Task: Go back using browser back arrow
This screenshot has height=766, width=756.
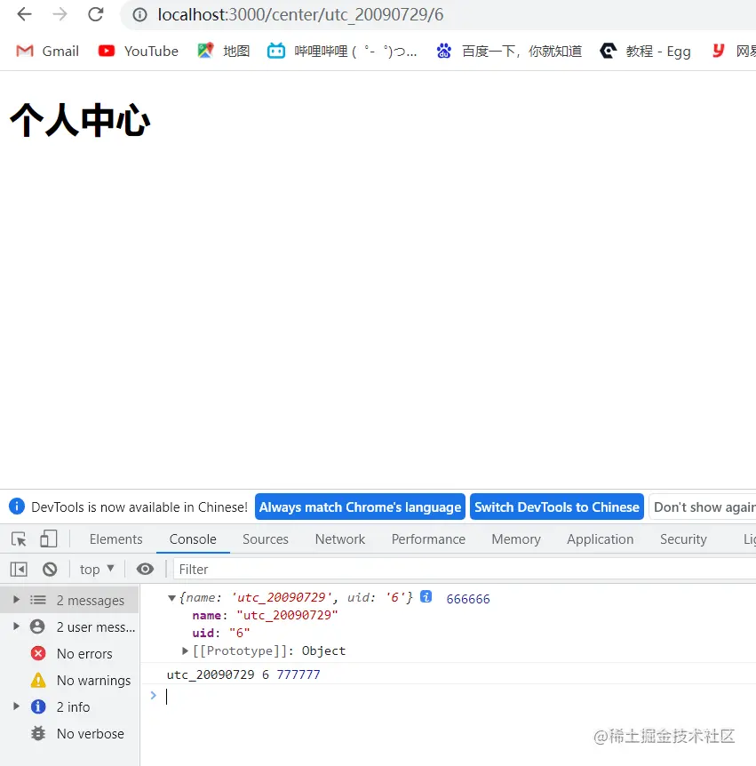Action: pyautogui.click(x=24, y=14)
